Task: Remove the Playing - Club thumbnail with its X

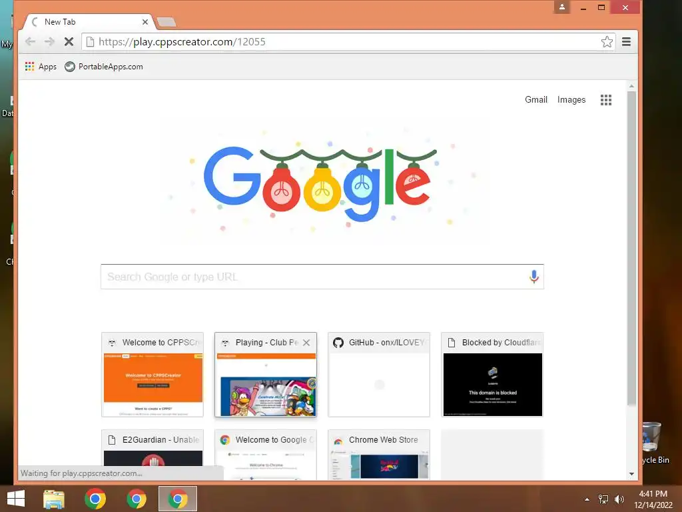Action: (x=306, y=343)
